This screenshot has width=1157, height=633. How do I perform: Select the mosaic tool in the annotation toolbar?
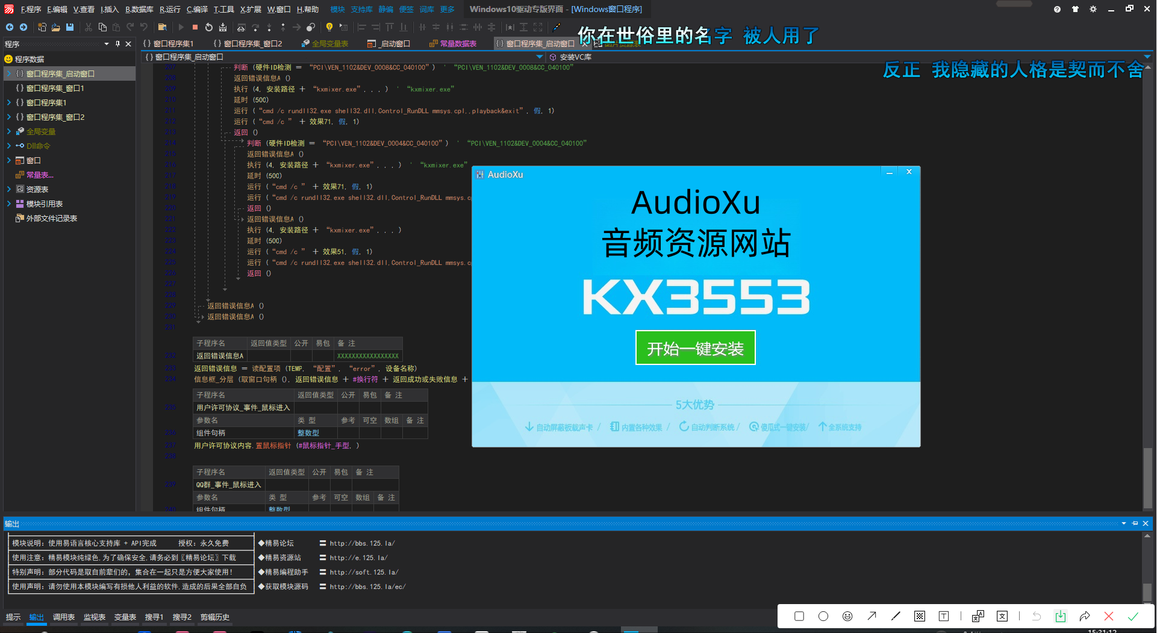coord(920,617)
